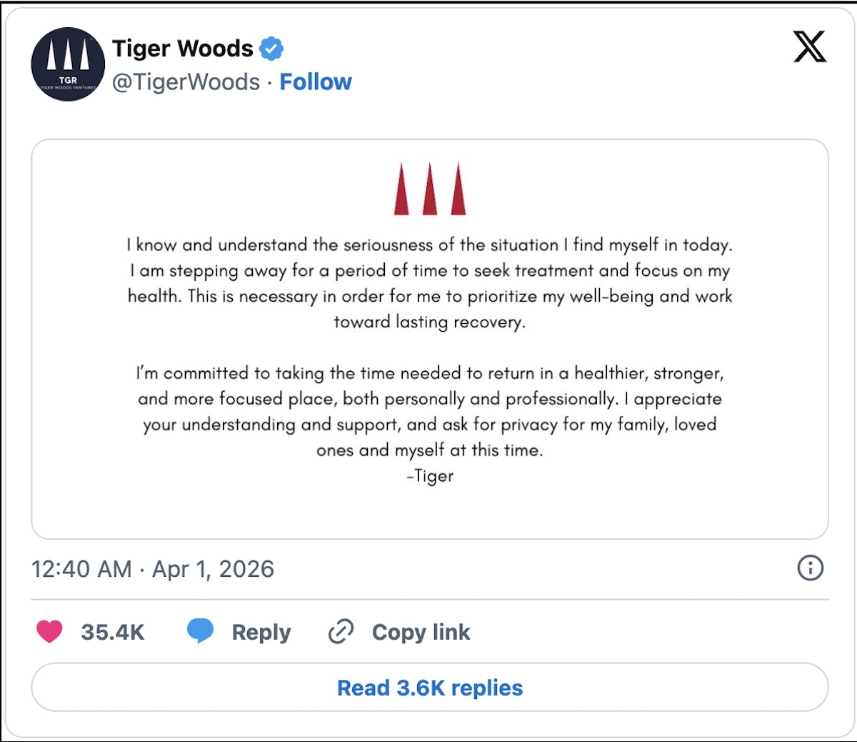Open the @TigerWoods handle link

186,82
